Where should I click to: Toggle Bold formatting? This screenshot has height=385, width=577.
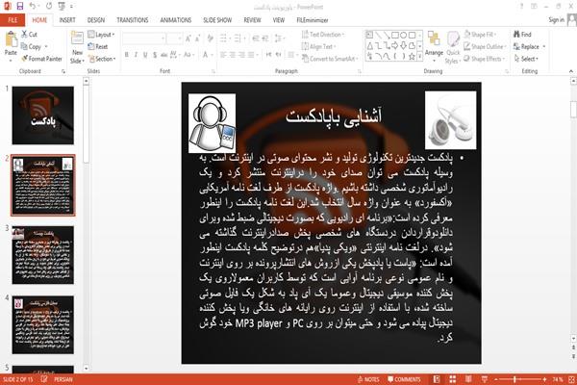(x=127, y=55)
